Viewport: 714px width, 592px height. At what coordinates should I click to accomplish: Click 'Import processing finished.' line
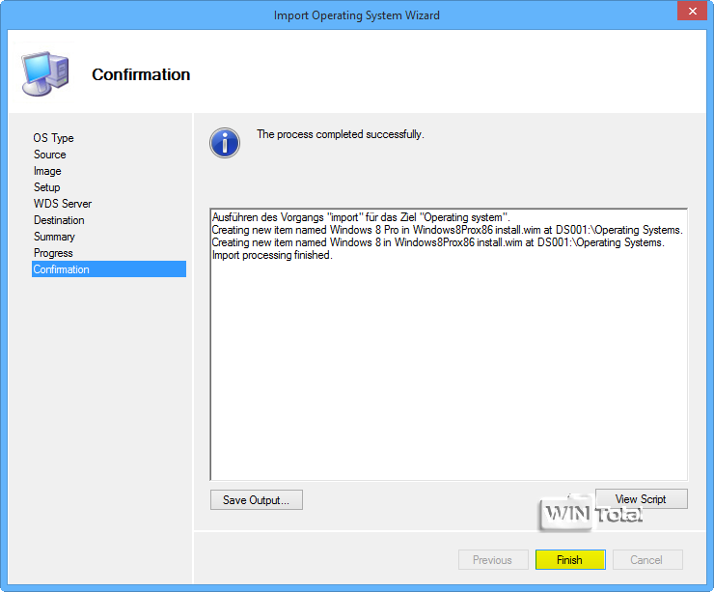[272, 255]
